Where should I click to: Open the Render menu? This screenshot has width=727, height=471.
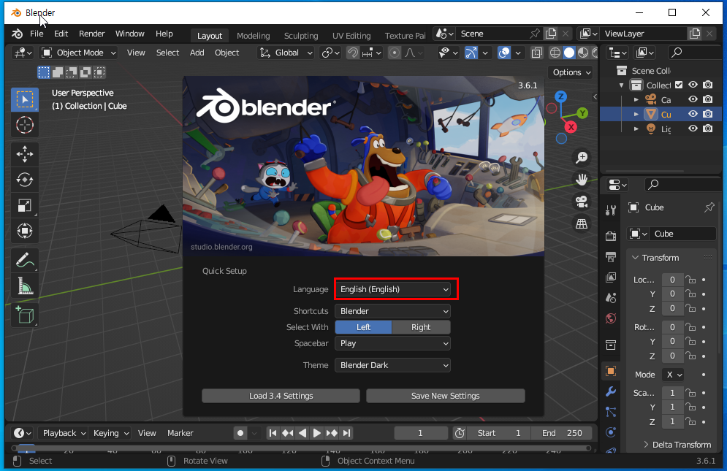click(92, 34)
